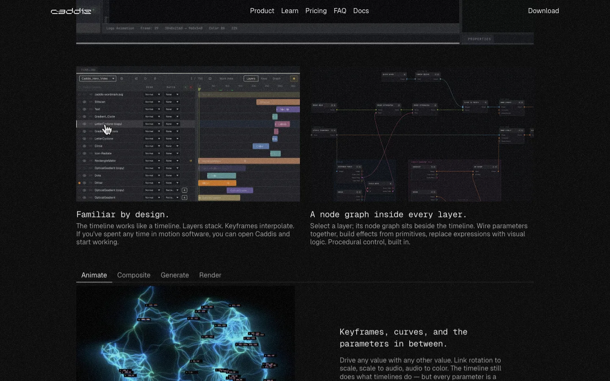The width and height of the screenshot is (610, 381).
Task: Click the keyframe icon beside the play button
Action: [x=155, y=78]
